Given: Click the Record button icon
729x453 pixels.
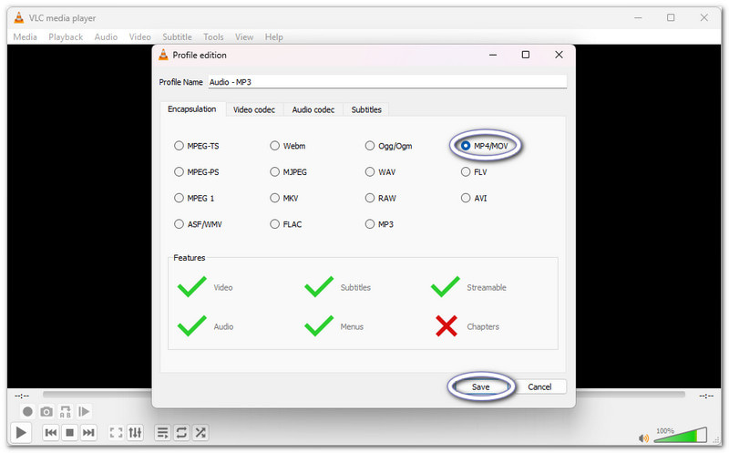Looking at the screenshot, I should tap(27, 412).
